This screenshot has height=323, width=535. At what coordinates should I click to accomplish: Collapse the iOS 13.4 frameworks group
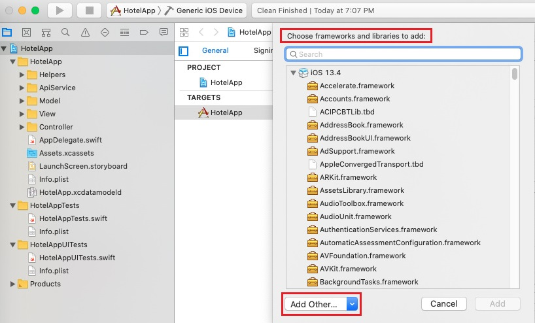(x=293, y=73)
